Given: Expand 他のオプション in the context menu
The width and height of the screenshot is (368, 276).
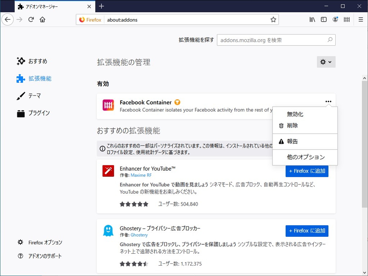Looking at the screenshot, I should (305, 157).
